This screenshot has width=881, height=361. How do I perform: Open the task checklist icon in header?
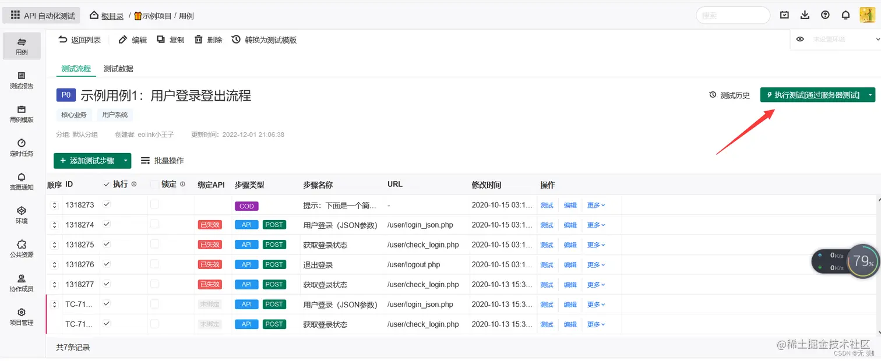point(785,15)
